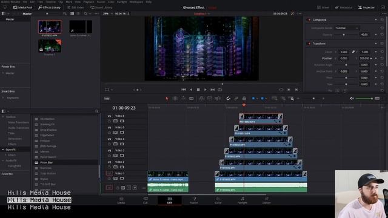Toggle the Effects Library panel button
Screen dimensions: 388x218
(x=49, y=7)
